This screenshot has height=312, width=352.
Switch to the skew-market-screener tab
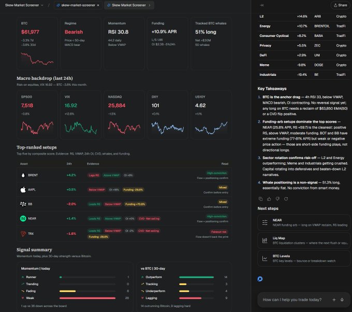[78, 5]
